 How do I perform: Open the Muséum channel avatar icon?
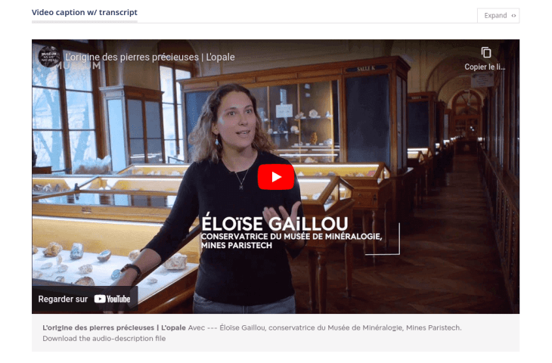49,57
